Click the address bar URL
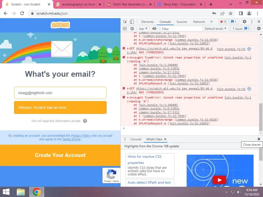The width and height of the screenshot is (263, 197). click(x=52, y=13)
